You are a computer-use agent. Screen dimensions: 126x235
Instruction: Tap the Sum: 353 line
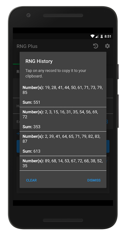31,127
